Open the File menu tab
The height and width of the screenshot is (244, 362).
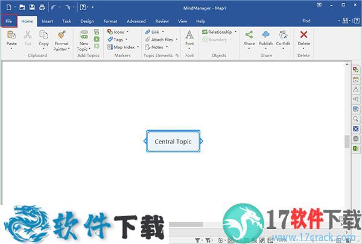click(x=9, y=21)
